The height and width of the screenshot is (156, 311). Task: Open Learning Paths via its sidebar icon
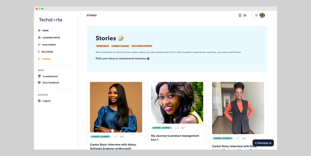pyautogui.click(x=39, y=37)
